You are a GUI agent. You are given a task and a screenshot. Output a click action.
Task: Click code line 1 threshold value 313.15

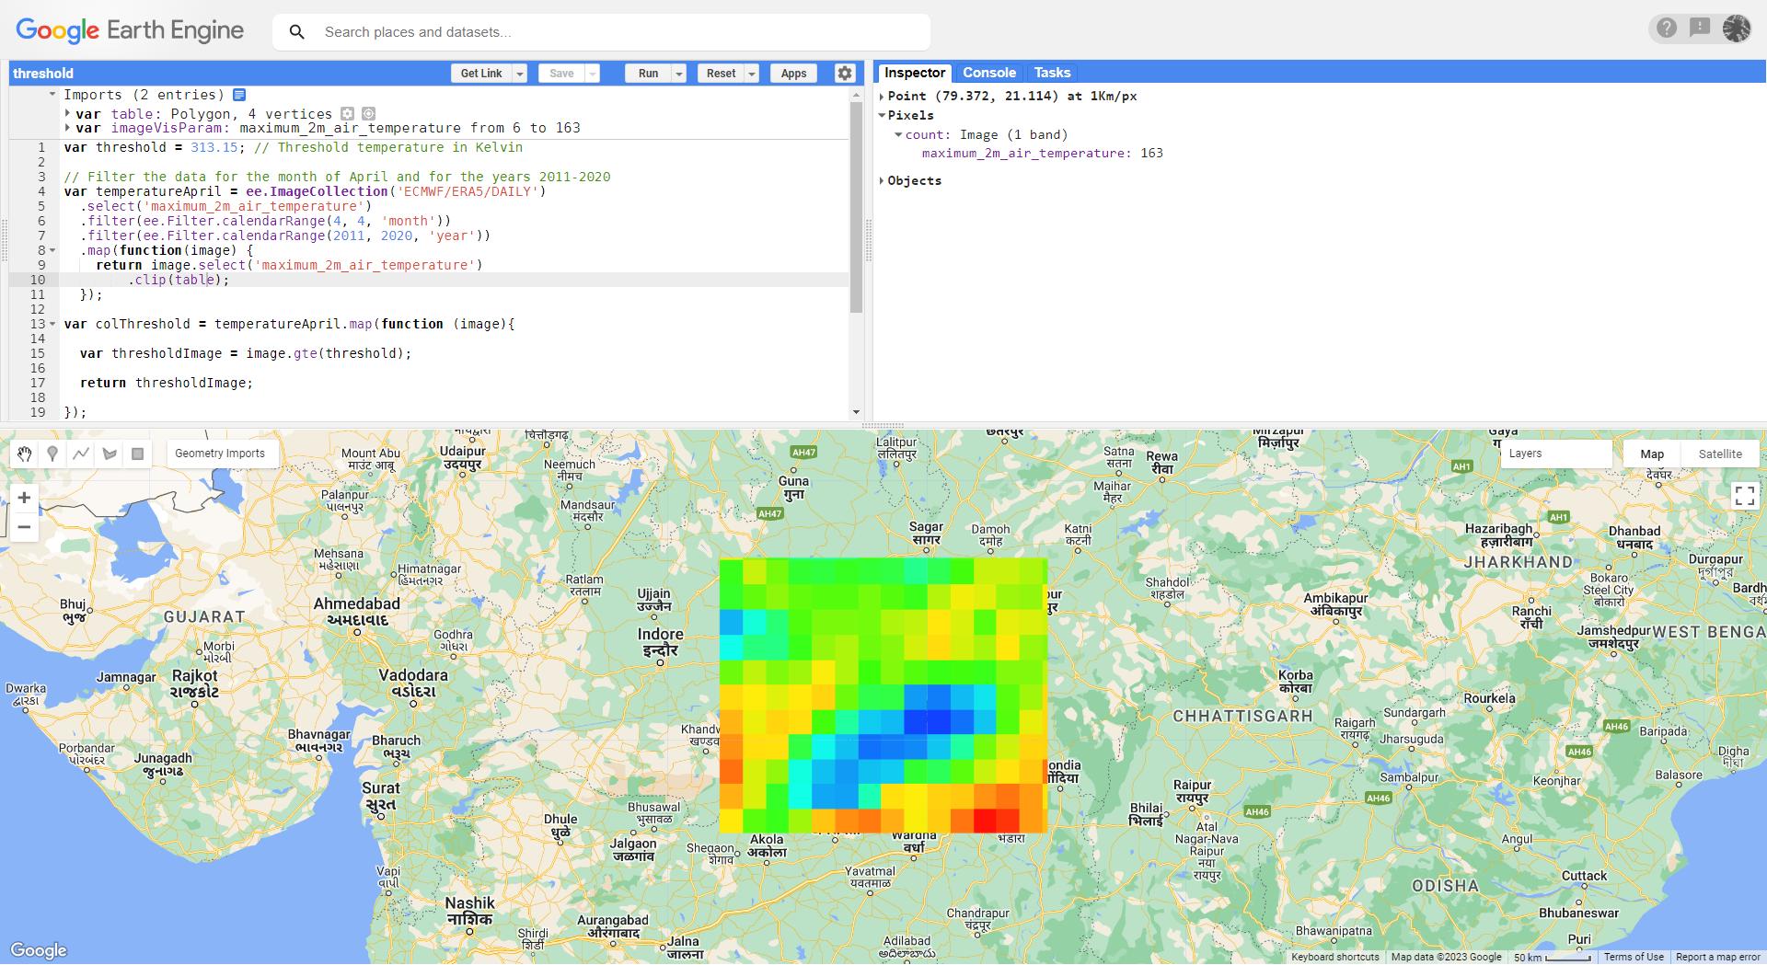pyautogui.click(x=214, y=147)
